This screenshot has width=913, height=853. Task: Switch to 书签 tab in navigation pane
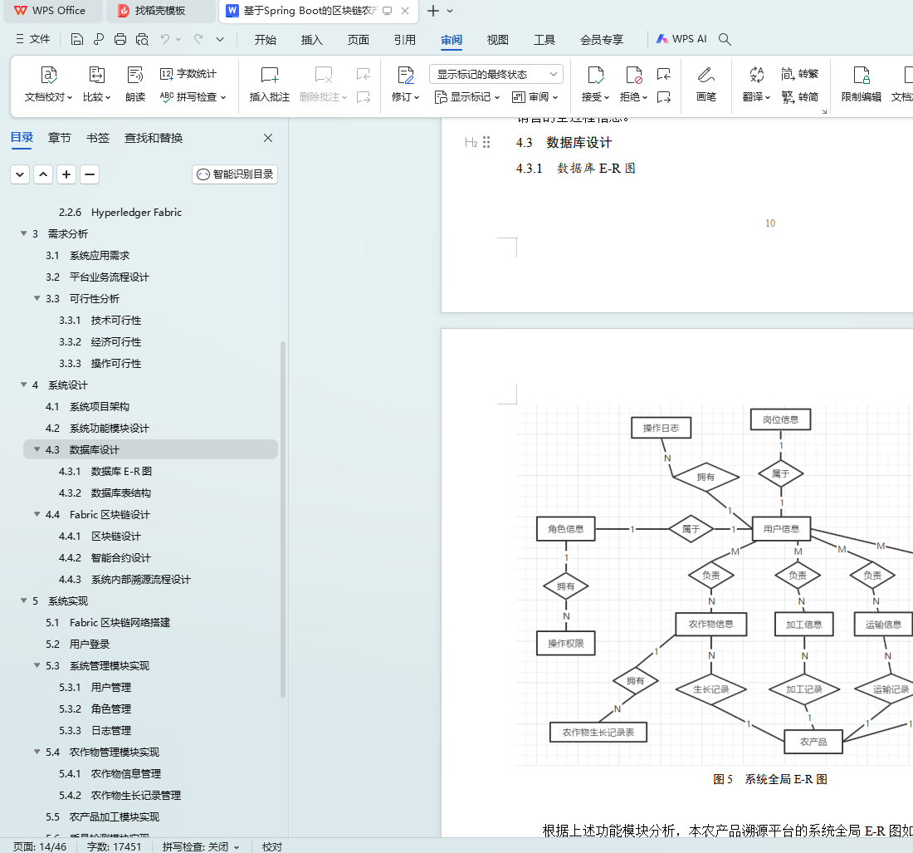98,138
